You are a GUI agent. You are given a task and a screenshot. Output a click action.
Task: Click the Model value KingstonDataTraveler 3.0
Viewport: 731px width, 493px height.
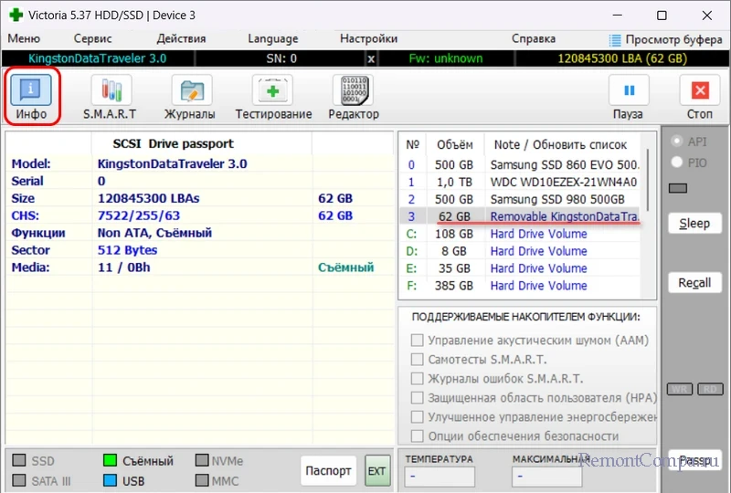pos(172,164)
